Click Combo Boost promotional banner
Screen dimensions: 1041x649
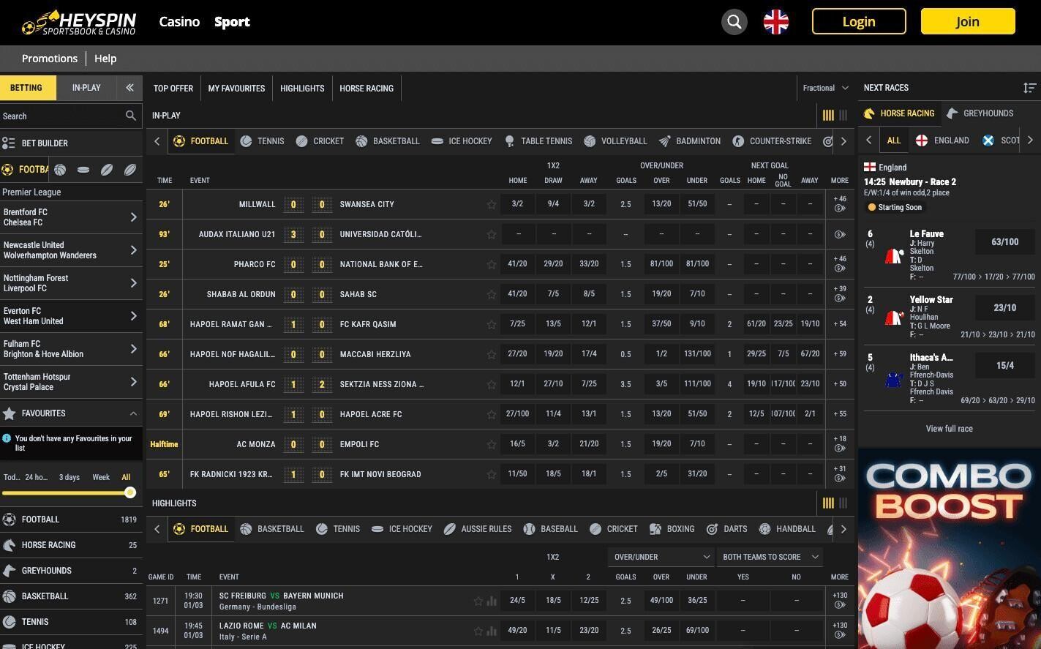coord(950,548)
